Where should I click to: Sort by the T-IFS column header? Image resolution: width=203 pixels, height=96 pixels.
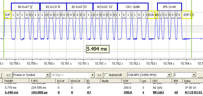[42, 81]
